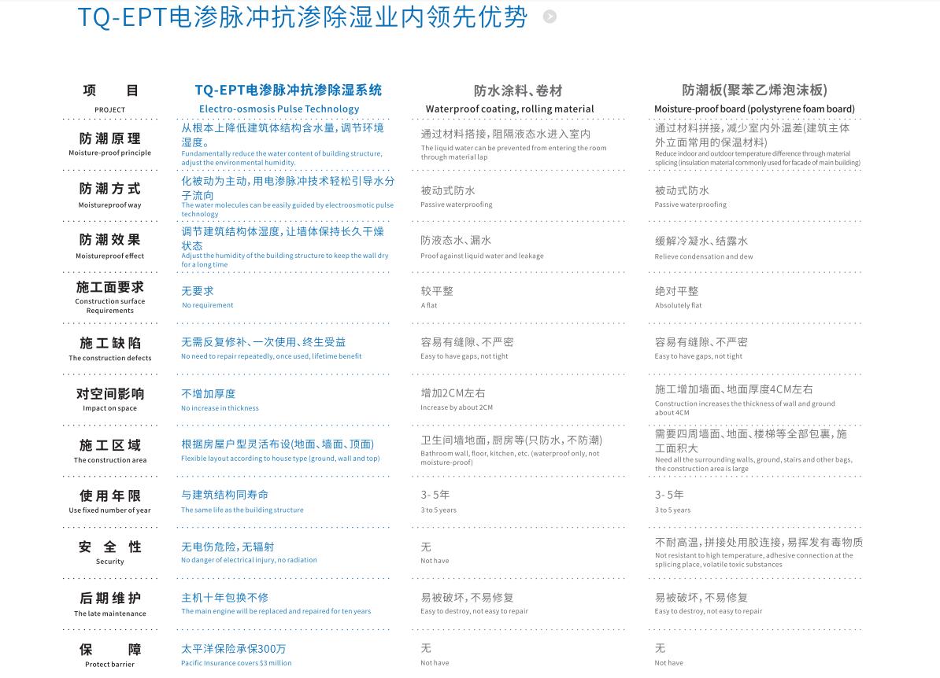Click 'Protect barrier' label
Screen dimensions: 940x678
click(109, 664)
